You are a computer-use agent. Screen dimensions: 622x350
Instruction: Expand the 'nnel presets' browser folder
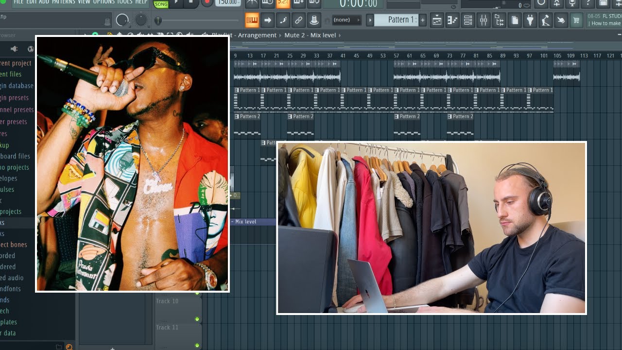tap(17, 110)
